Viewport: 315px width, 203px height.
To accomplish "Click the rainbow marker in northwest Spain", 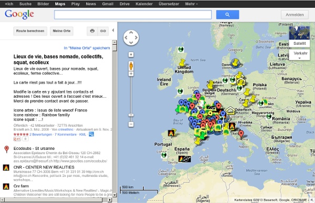I will tap(171, 133).
